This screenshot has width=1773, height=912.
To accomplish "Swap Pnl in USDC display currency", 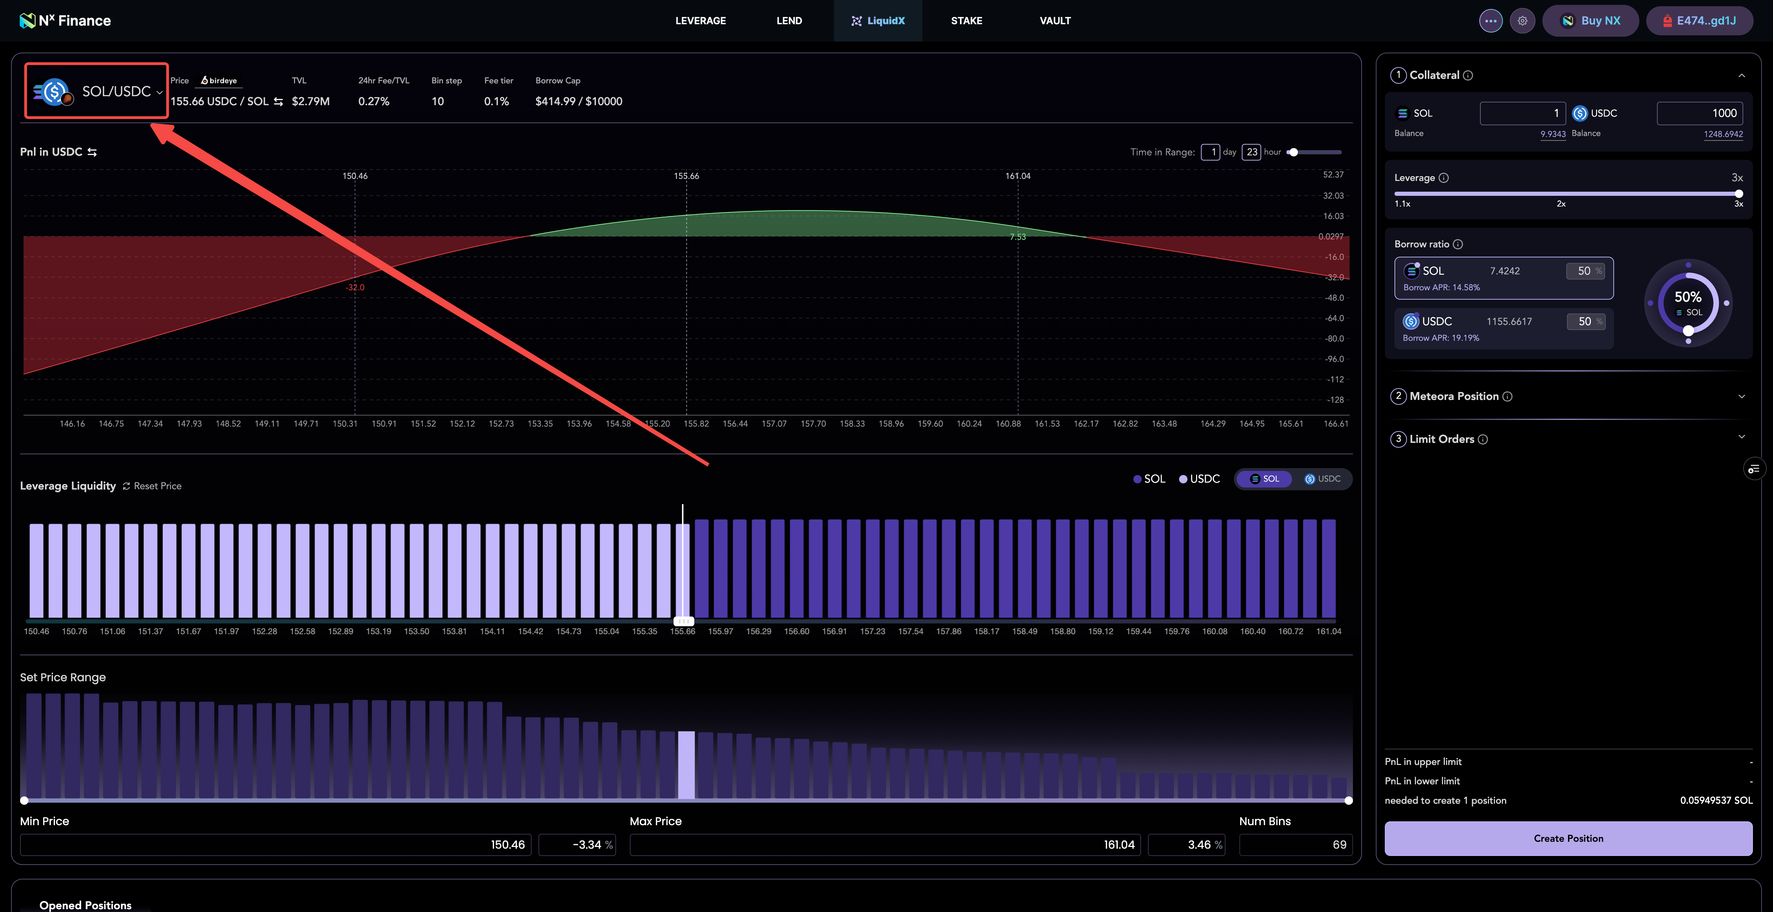I will pyautogui.click(x=92, y=152).
